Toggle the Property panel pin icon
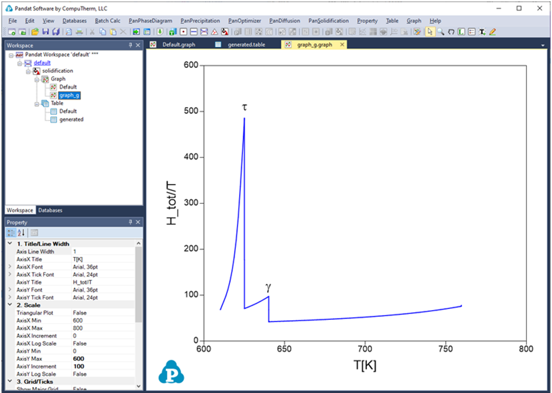Image resolution: width=552 pixels, height=393 pixels. click(130, 222)
